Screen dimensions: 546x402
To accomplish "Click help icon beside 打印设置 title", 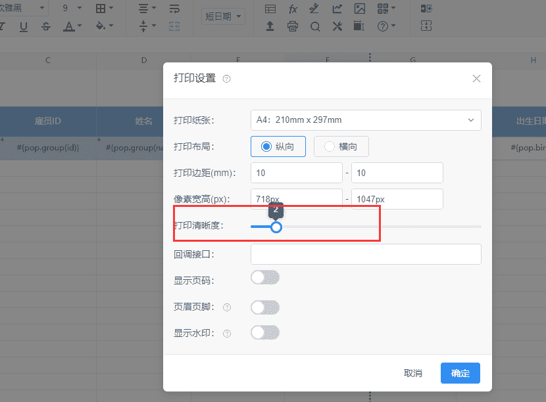I will (x=227, y=79).
